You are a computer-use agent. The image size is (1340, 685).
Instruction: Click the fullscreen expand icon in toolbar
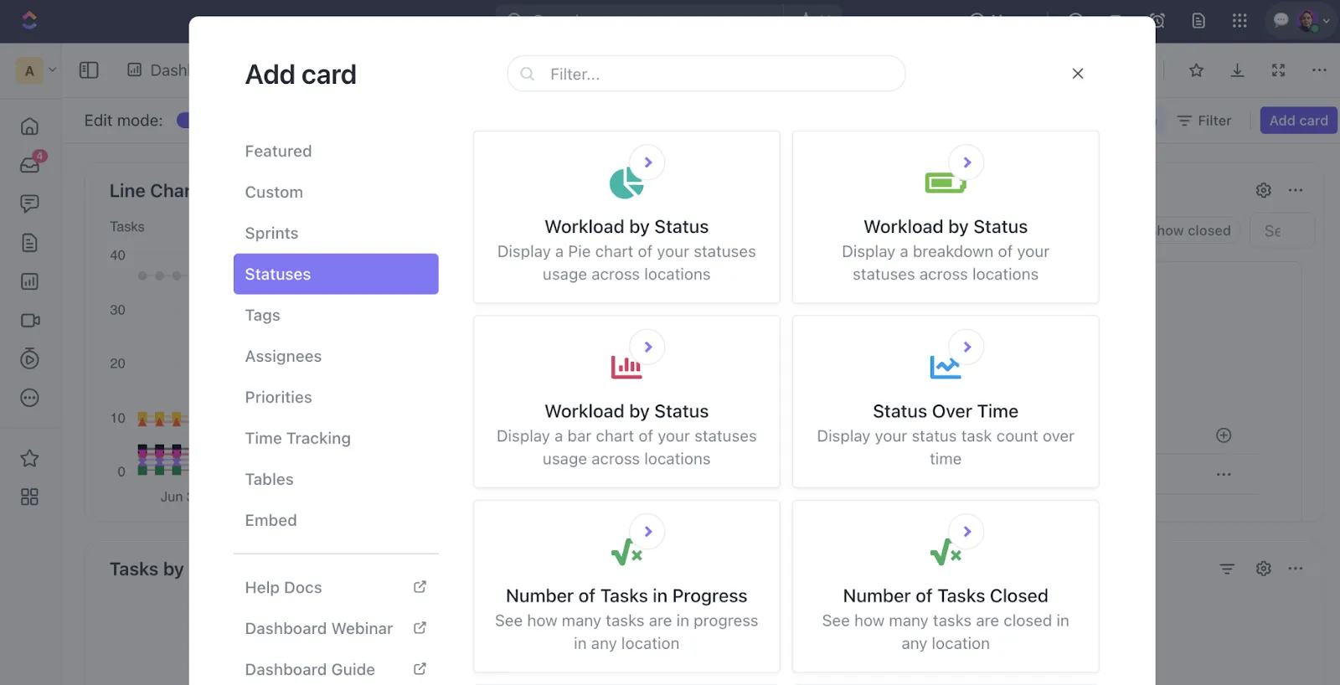(1278, 70)
